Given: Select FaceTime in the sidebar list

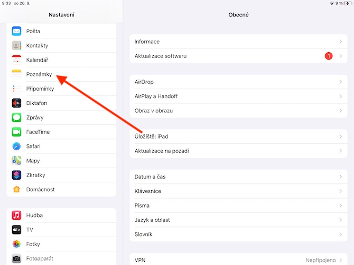Looking at the screenshot, I should (61, 132).
